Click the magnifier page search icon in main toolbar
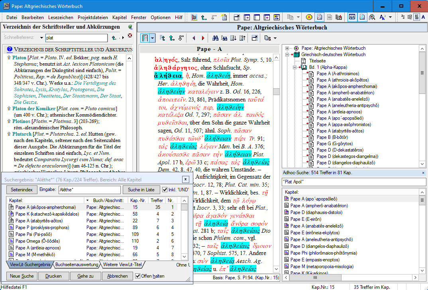428x290 pixels. pyautogui.click(x=372, y=17)
